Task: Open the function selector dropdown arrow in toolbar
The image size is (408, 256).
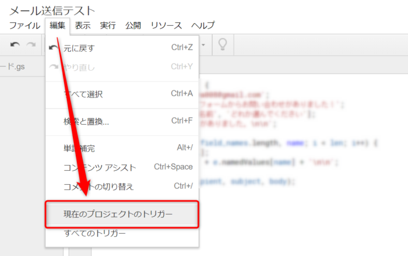Action: pos(203,44)
